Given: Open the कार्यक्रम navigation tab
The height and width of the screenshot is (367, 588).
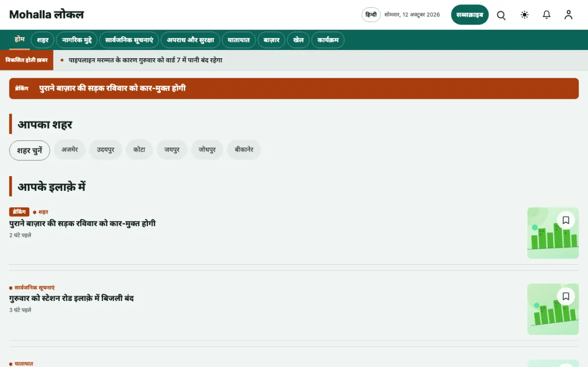Looking at the screenshot, I should (x=328, y=40).
